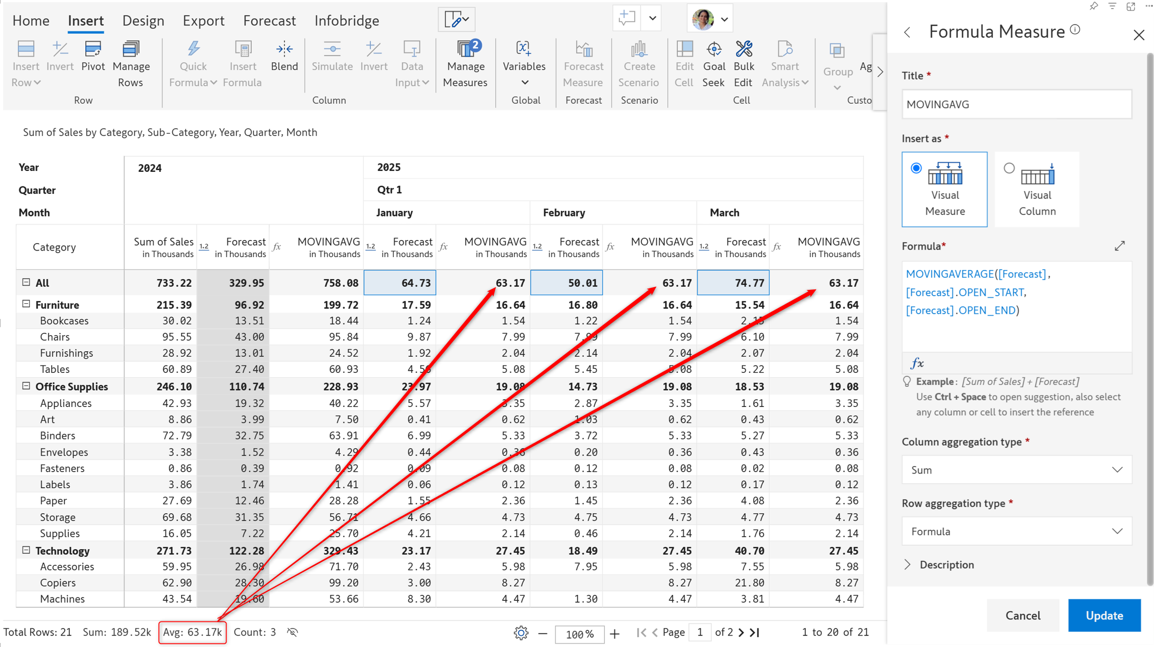Expand formula editor with diagonal arrow icon
The width and height of the screenshot is (1156, 647).
point(1120,246)
